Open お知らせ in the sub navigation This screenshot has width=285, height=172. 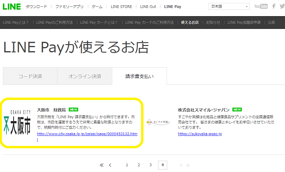[213, 22]
